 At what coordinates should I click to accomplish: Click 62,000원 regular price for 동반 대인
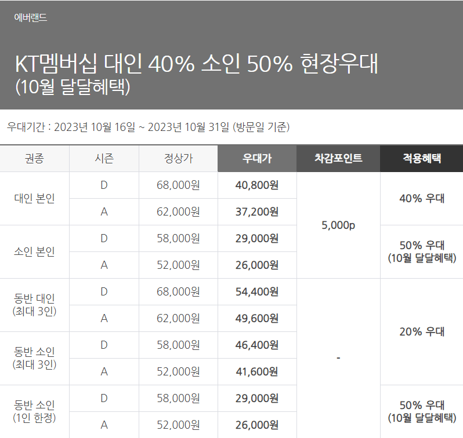pyautogui.click(x=178, y=318)
